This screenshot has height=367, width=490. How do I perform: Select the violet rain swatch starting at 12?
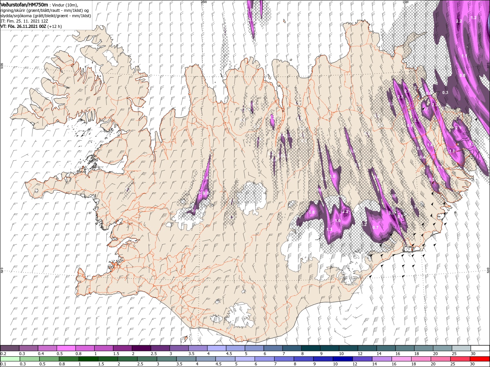[362, 359]
